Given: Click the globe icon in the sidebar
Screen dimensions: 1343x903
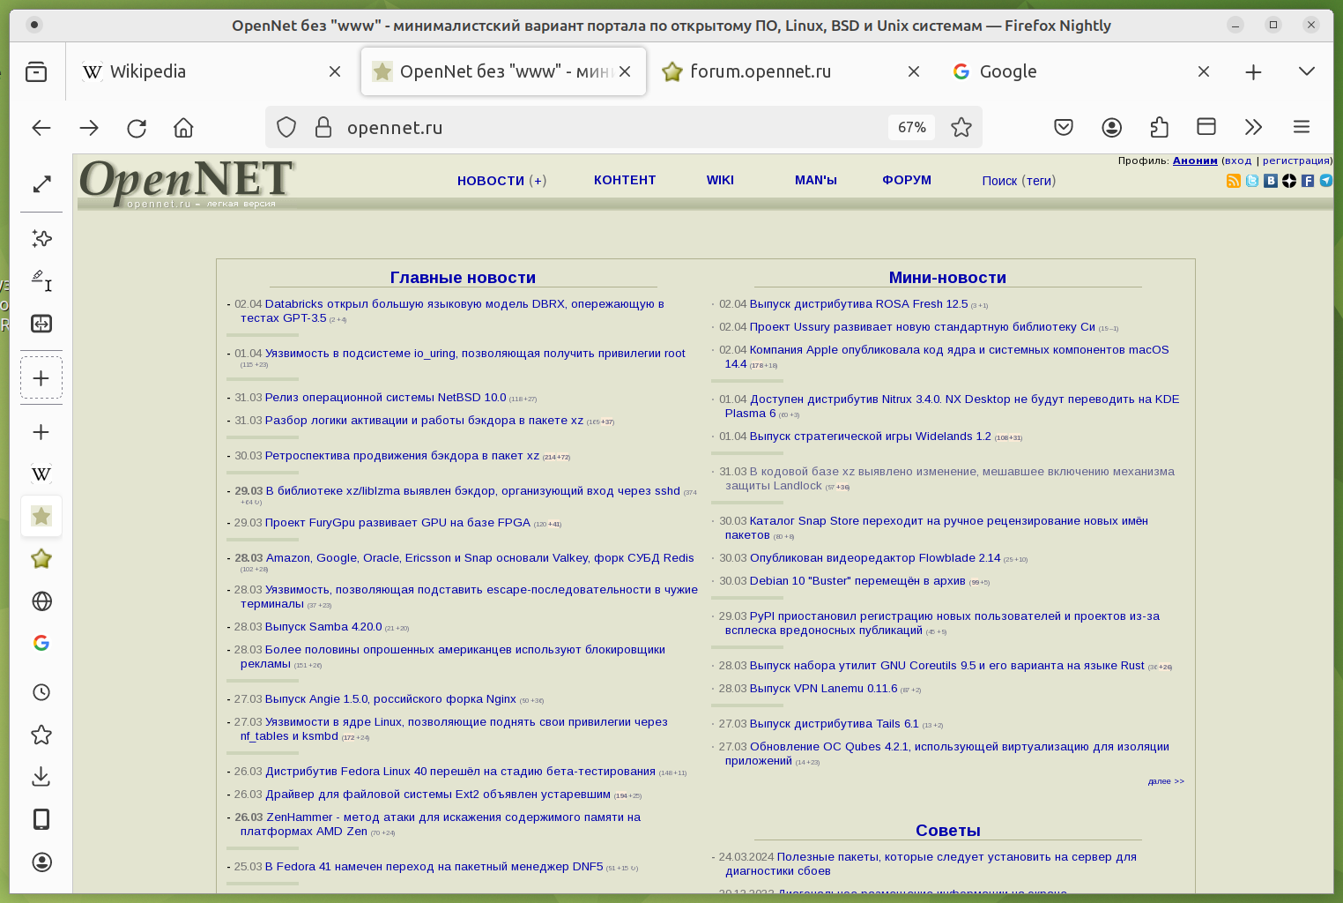Looking at the screenshot, I should point(41,601).
